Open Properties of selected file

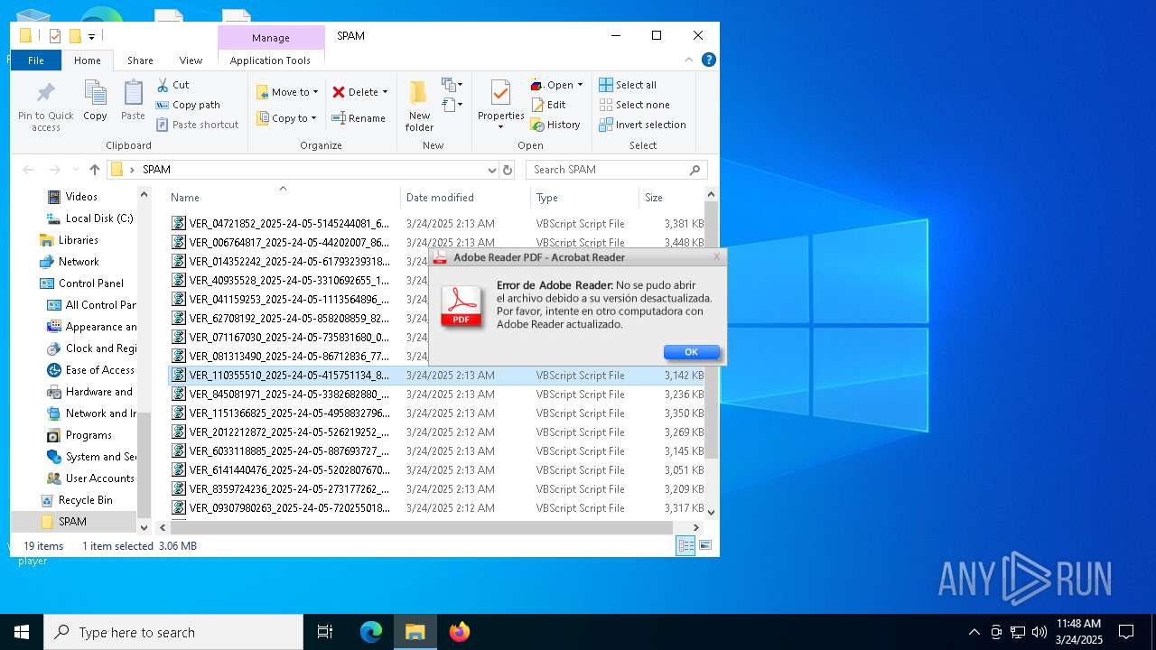[x=501, y=105]
